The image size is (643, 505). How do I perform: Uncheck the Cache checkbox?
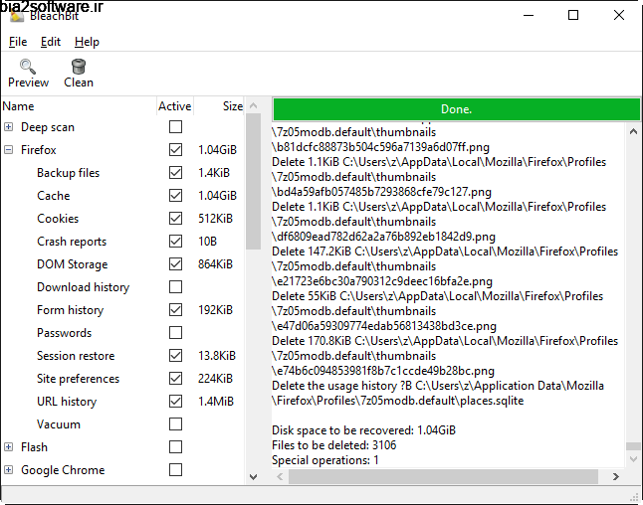point(175,196)
